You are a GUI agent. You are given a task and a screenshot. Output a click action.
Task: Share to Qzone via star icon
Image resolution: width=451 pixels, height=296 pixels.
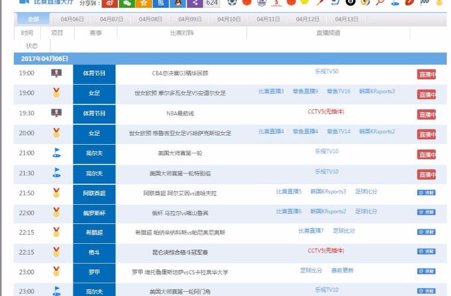click(x=144, y=3)
